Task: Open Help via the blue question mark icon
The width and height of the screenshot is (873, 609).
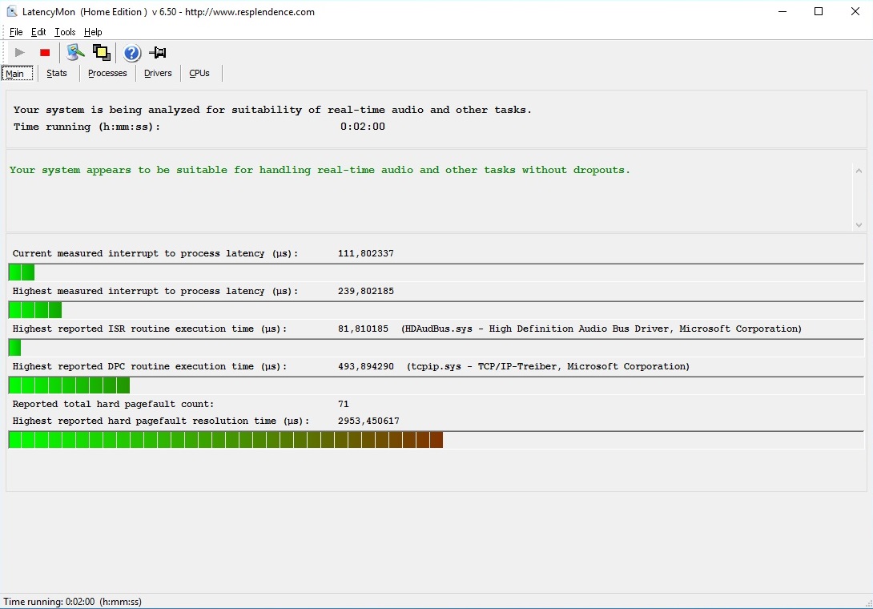Action: (132, 53)
